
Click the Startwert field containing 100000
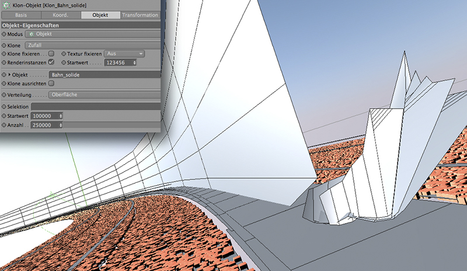[x=45, y=116]
